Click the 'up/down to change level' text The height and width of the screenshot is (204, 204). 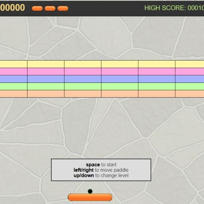pyautogui.click(x=101, y=175)
